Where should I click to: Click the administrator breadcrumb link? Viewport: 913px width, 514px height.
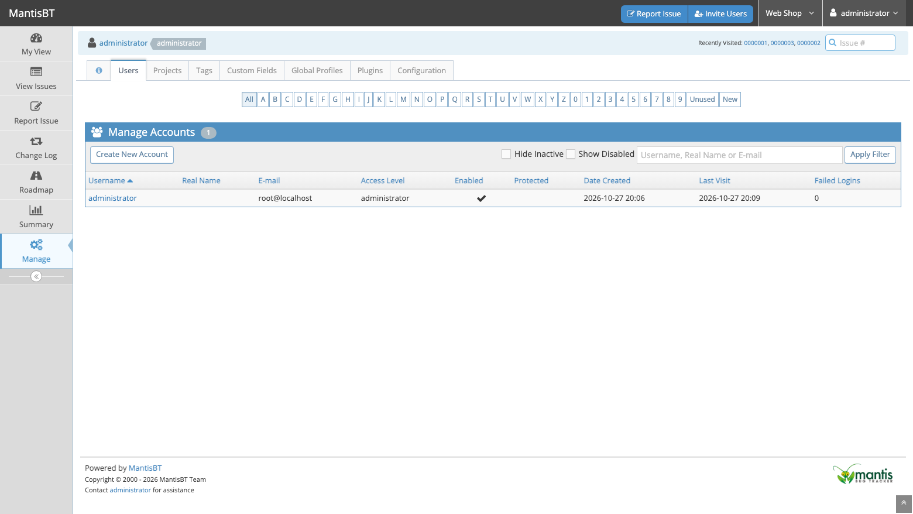point(123,43)
